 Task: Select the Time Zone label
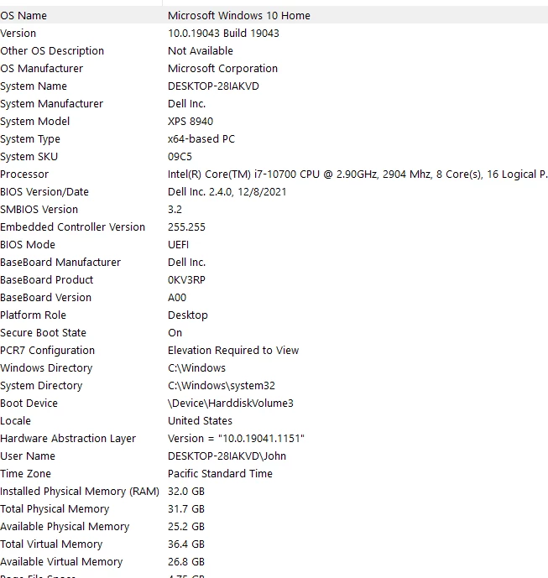[25, 474]
